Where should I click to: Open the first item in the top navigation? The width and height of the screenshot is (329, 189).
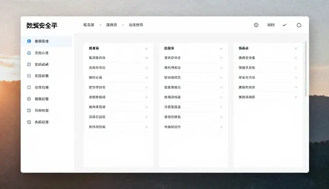point(89,25)
